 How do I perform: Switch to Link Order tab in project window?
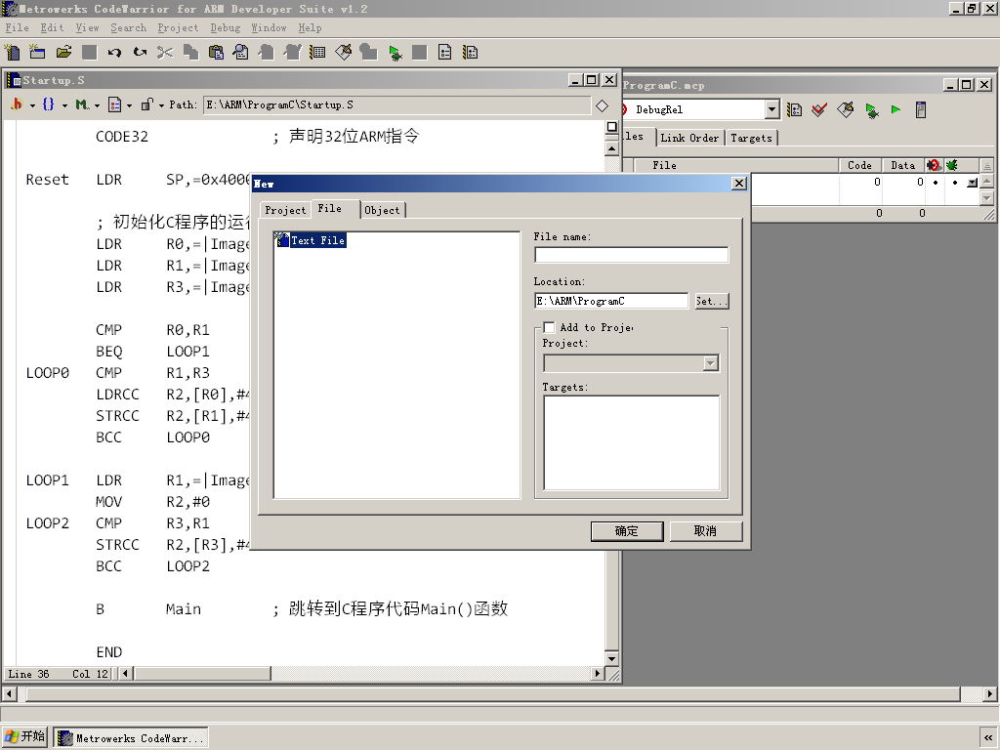coord(689,138)
